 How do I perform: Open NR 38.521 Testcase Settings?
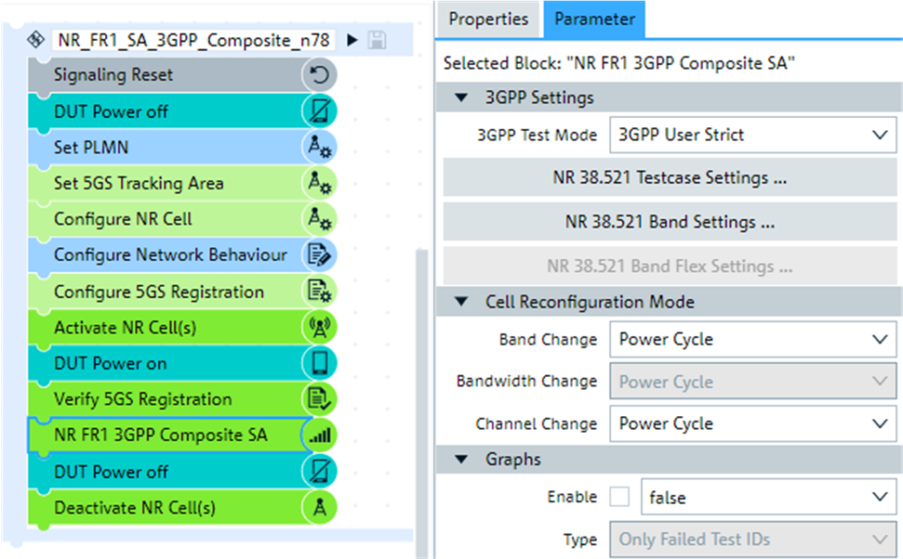click(x=670, y=178)
